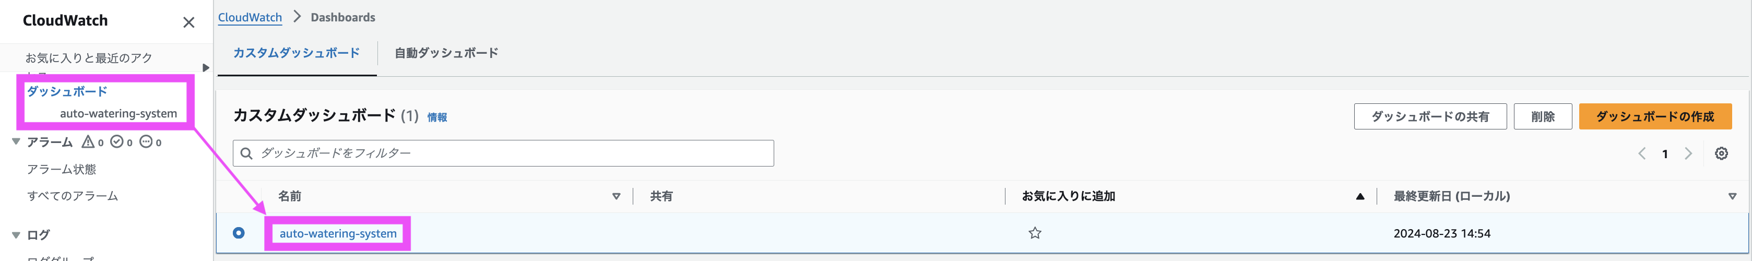
Task: Sort ascending by お気に入りに追加 column
Action: (x=1359, y=196)
